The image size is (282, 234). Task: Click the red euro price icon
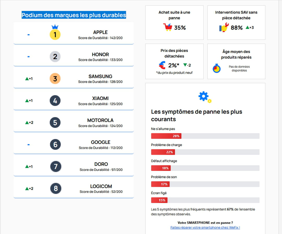(x=162, y=65)
